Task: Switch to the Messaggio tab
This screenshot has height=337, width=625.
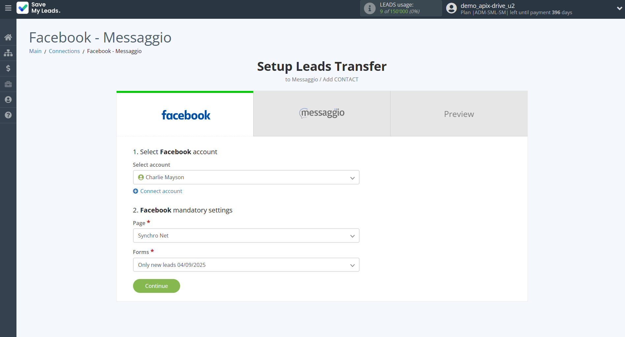Action: coord(322,114)
